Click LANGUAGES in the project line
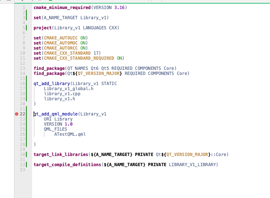This screenshot has width=270, height=198. click(95, 28)
